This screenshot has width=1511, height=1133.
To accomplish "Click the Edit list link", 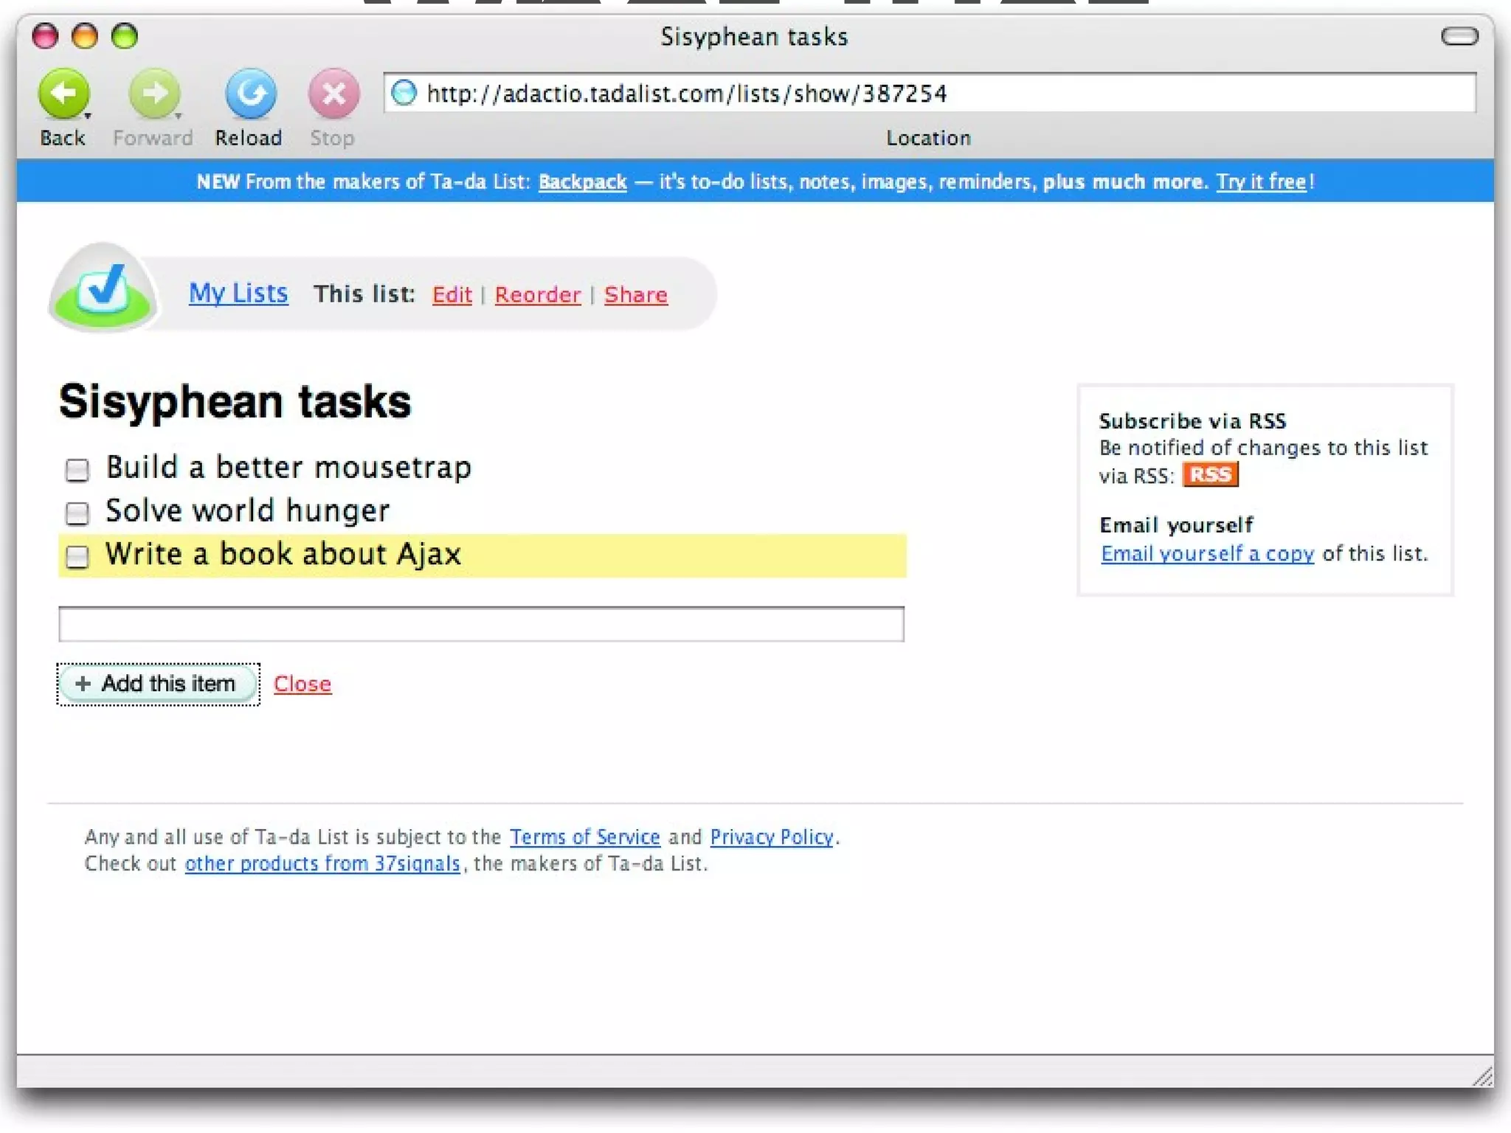I will point(452,294).
